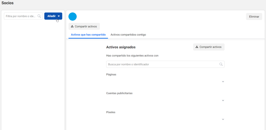
Task: Click the share icon in the Activos asignados button
Action: (197, 47)
